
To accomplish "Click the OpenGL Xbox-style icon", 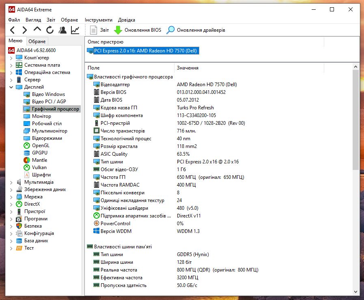I will tap(27, 146).
